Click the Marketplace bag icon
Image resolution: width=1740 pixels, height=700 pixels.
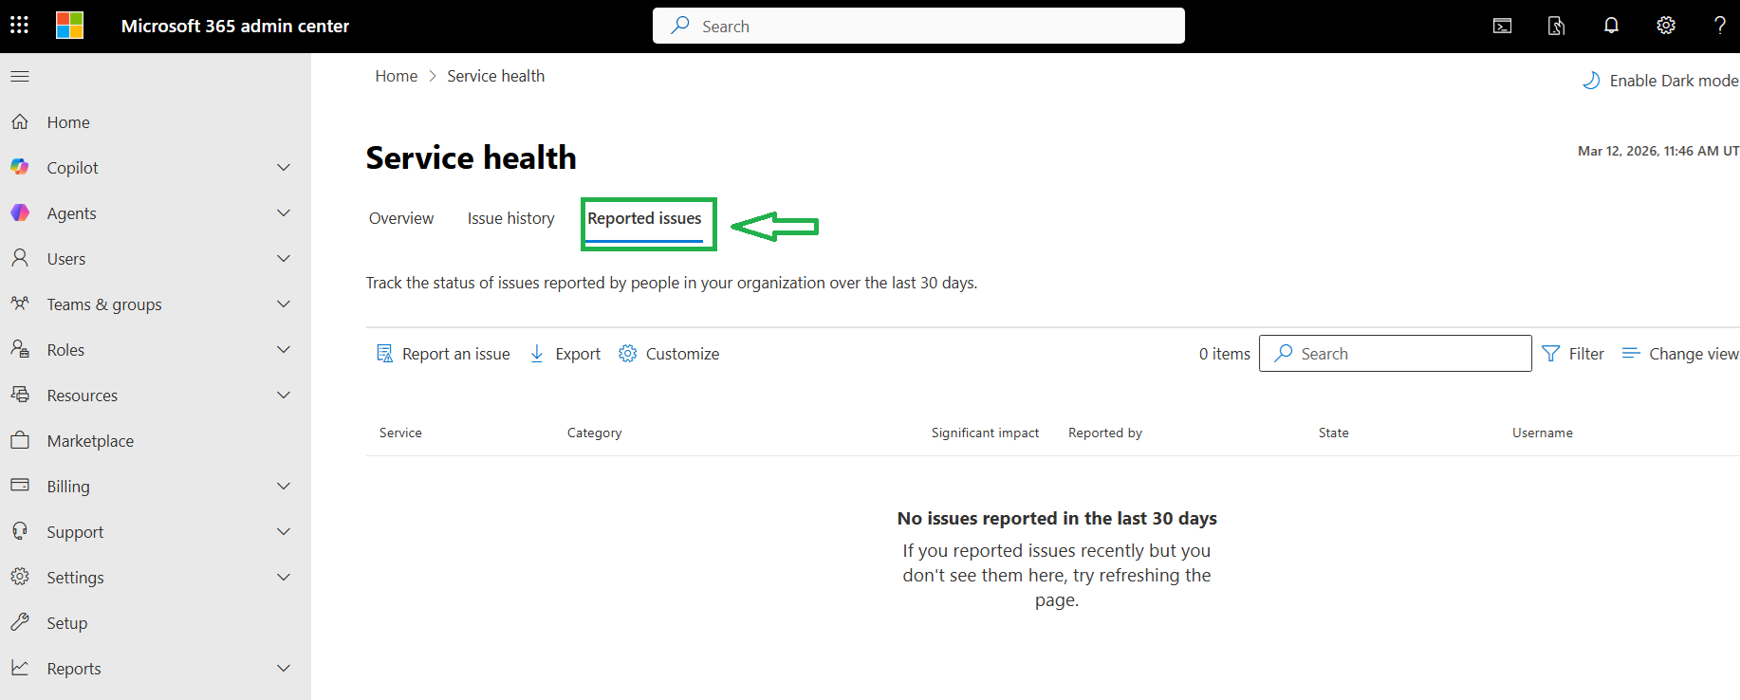[x=20, y=440]
